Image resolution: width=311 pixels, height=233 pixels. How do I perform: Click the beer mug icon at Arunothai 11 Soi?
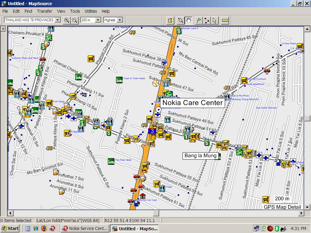coord(62,192)
